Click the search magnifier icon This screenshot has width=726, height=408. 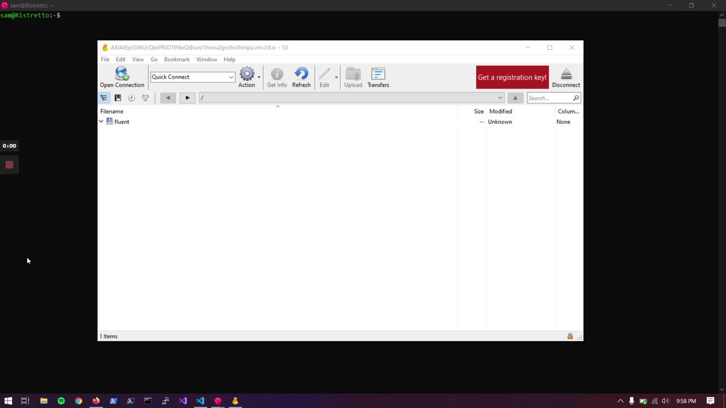(x=576, y=98)
